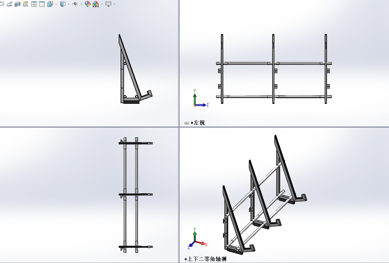Toggle the Hide/Show Items eye icon
Image resolution: width=389 pixels, height=263 pixels.
click(75, 4)
